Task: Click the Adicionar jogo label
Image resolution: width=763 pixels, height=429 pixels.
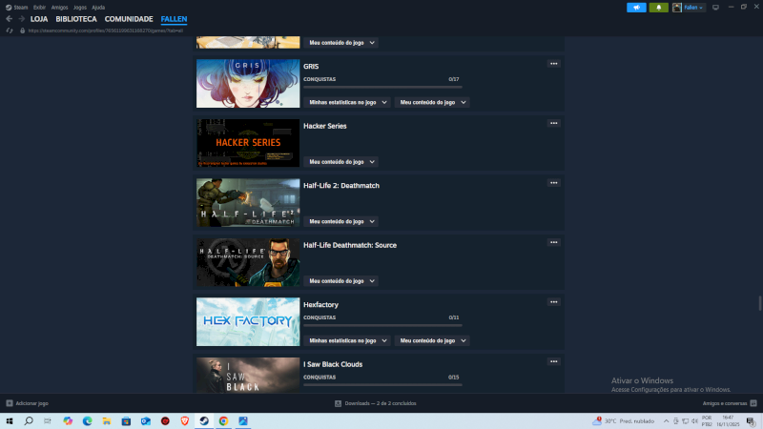Action: click(x=31, y=403)
